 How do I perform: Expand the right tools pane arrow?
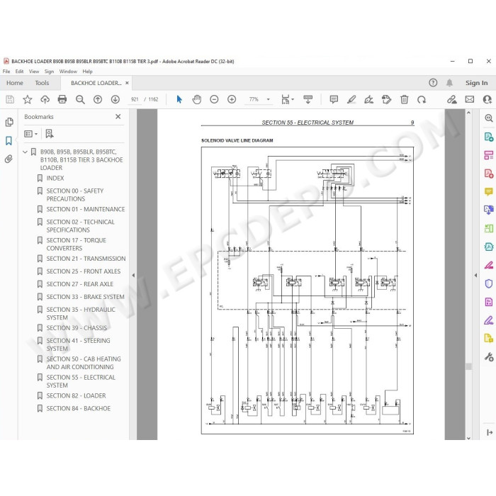pyautogui.click(x=475, y=275)
